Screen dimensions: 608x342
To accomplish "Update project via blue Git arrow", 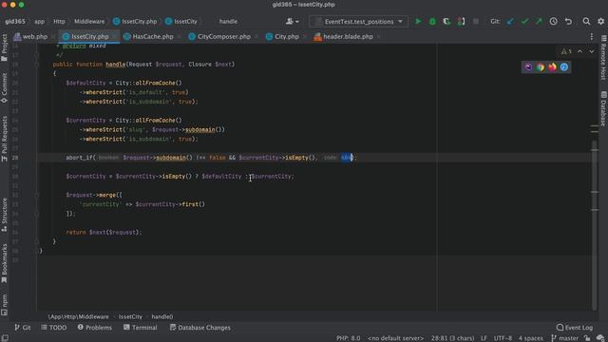I will (510, 21).
